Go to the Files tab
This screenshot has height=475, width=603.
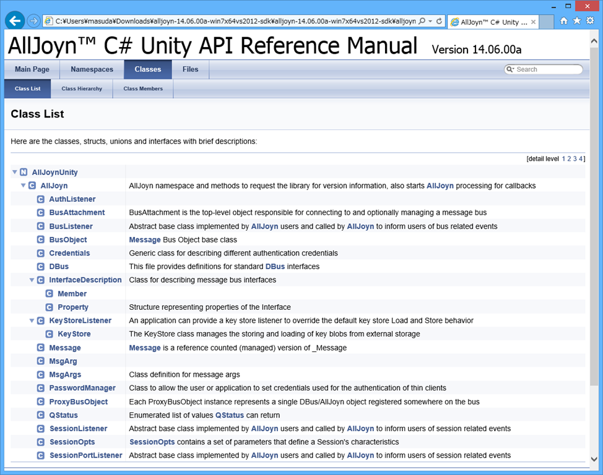[190, 69]
